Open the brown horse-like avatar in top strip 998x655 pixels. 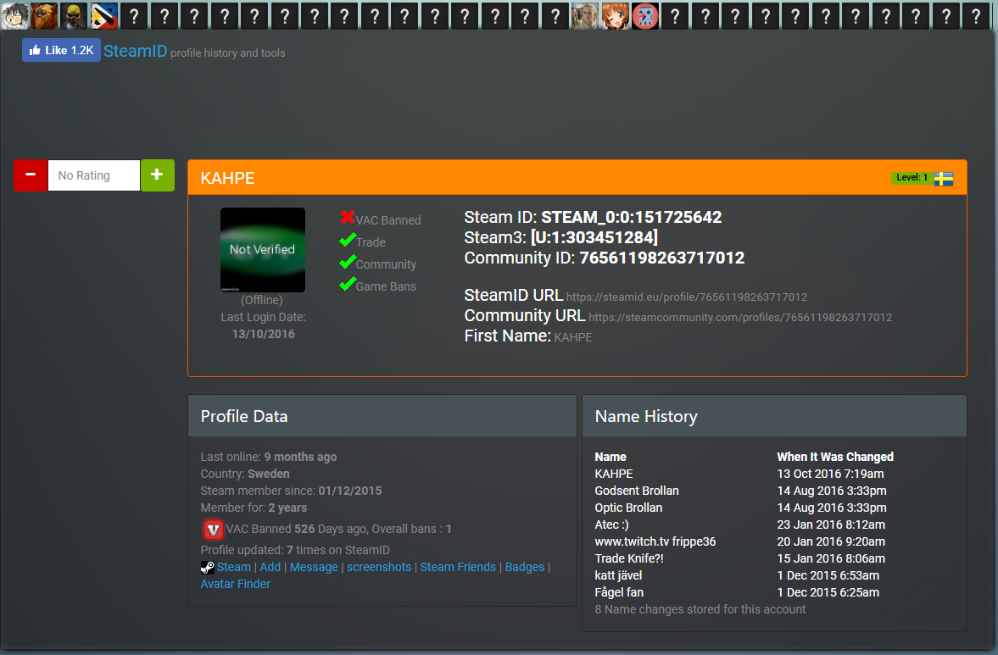pyautogui.click(x=44, y=15)
